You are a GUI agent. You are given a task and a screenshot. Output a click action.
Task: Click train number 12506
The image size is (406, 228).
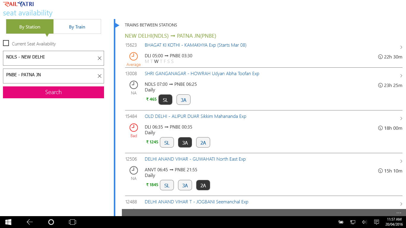131,159
